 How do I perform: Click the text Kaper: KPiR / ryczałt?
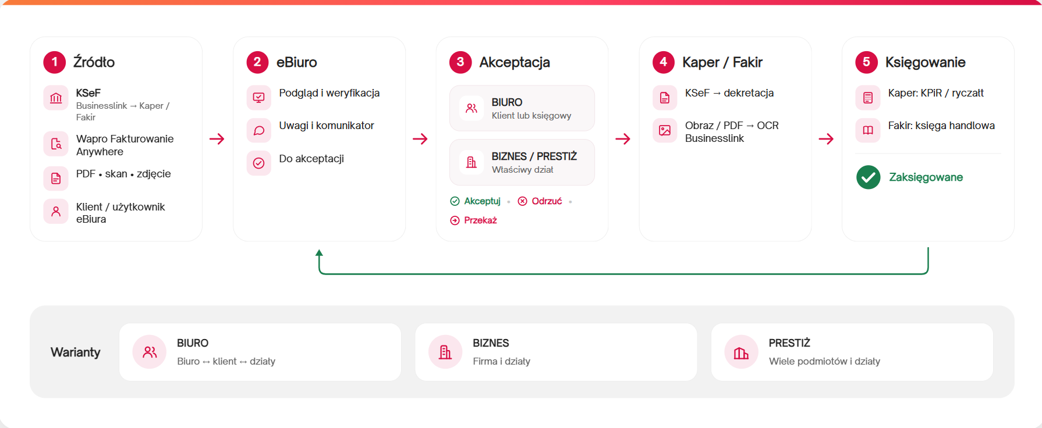pos(936,93)
